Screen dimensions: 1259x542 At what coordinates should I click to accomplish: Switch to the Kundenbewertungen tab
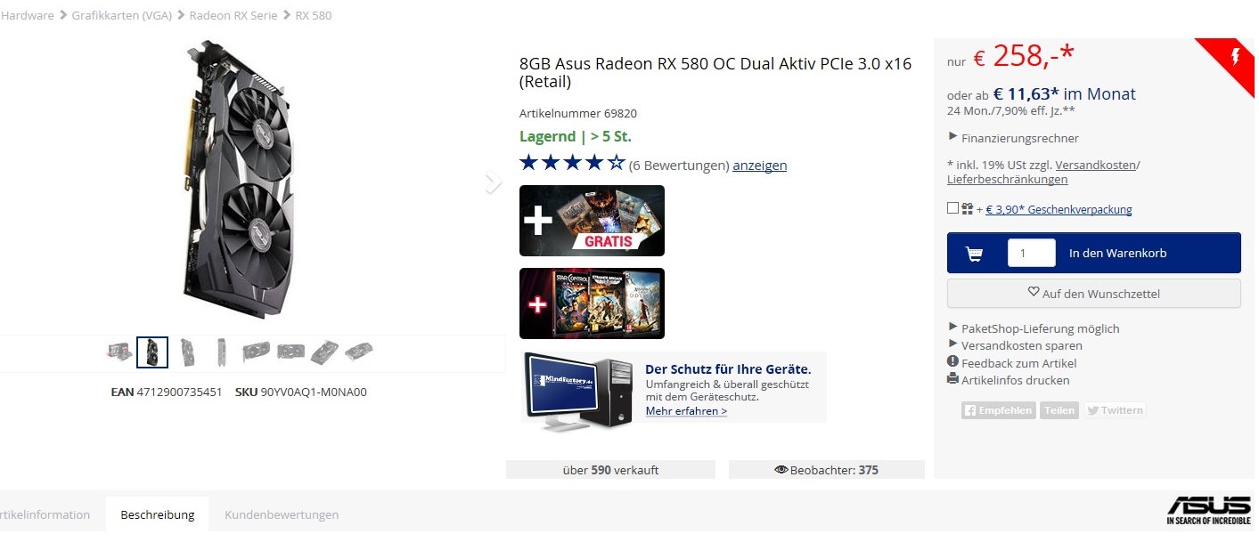pos(282,514)
